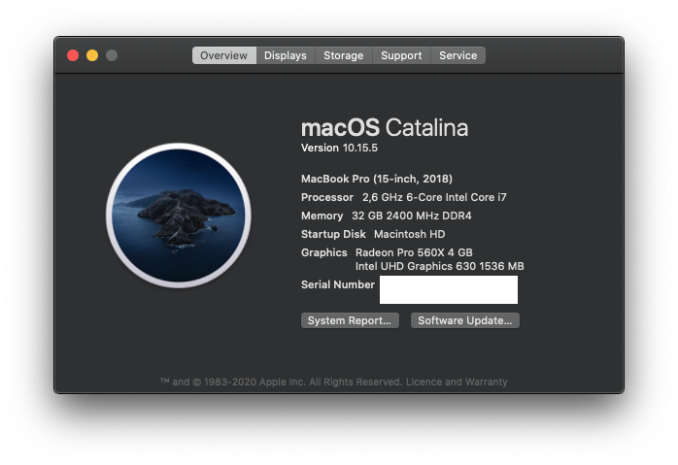Click the processor value 2,6 GHz 6-Core Intel Core i7
Screen dimensions: 678x465
tap(434, 197)
